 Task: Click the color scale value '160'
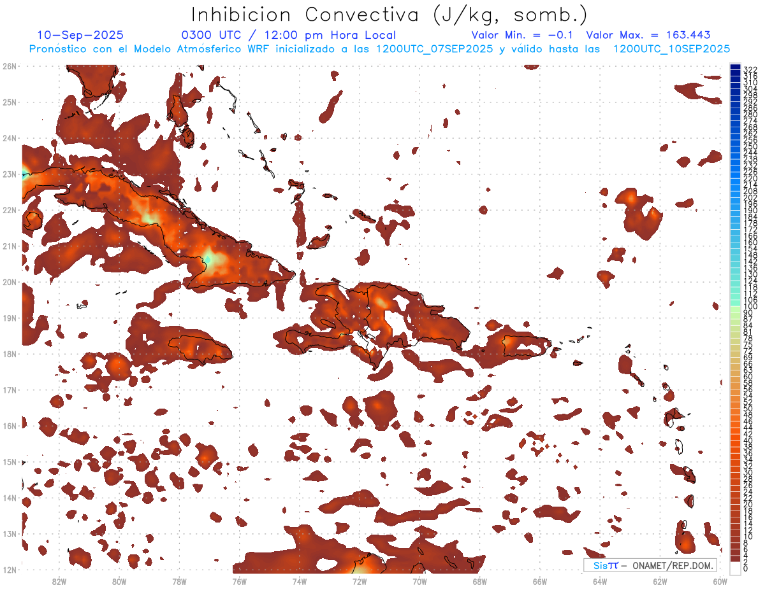(x=750, y=242)
